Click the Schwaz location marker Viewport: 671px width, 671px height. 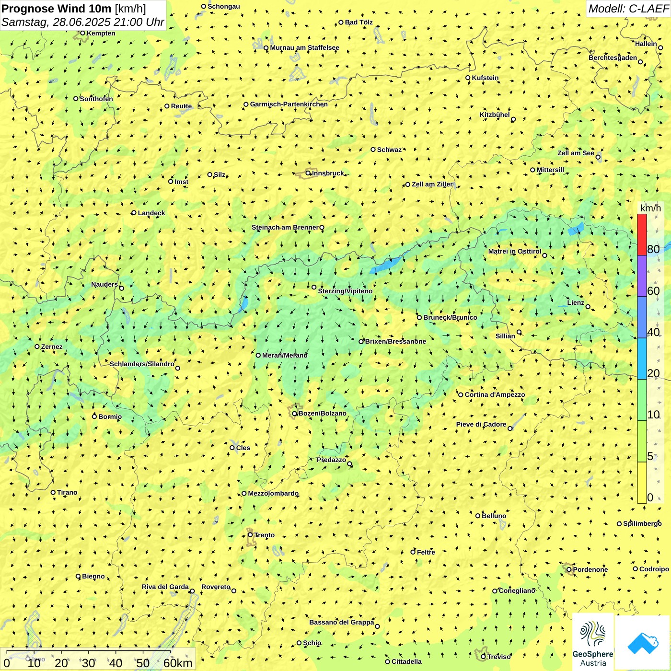[x=373, y=150]
